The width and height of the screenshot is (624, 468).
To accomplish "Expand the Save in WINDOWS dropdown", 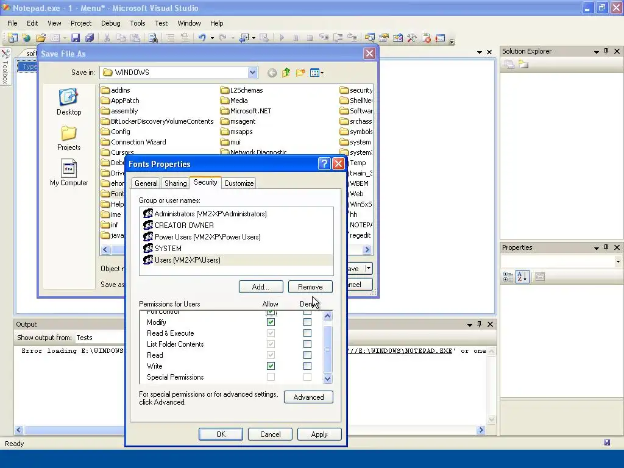I will coord(252,73).
